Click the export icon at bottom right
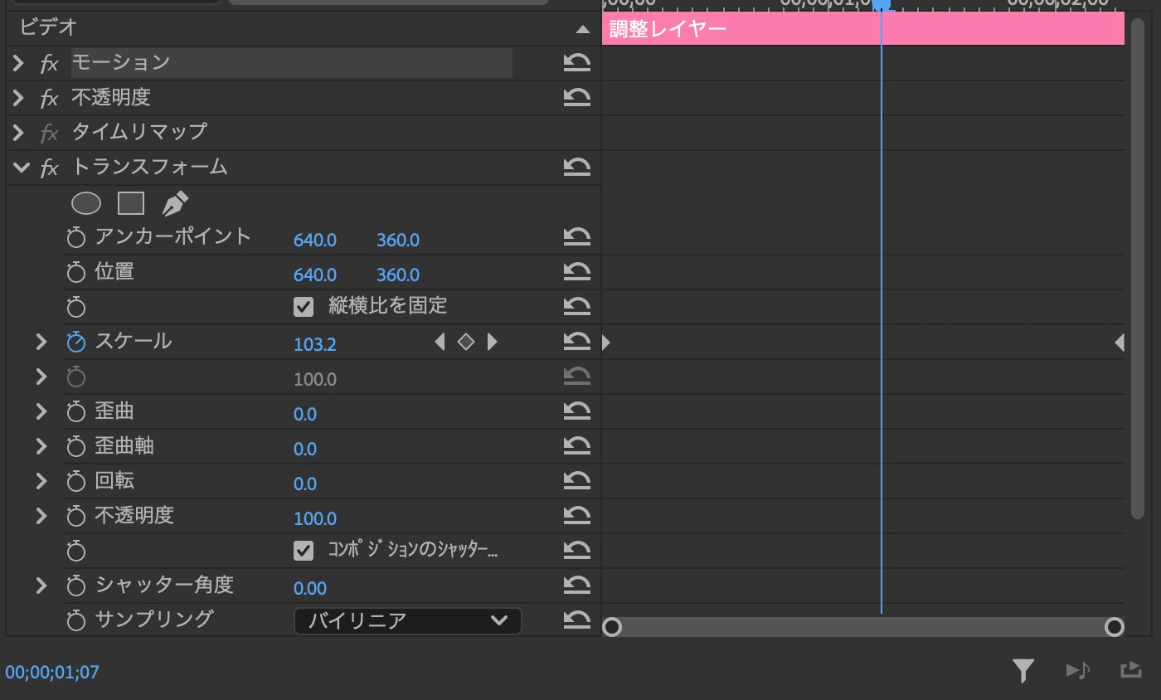This screenshot has height=700, width=1161. pos(1129,670)
